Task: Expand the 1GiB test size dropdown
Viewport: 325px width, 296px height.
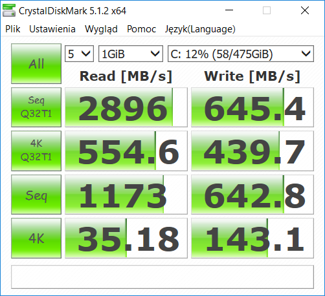Action: point(131,54)
